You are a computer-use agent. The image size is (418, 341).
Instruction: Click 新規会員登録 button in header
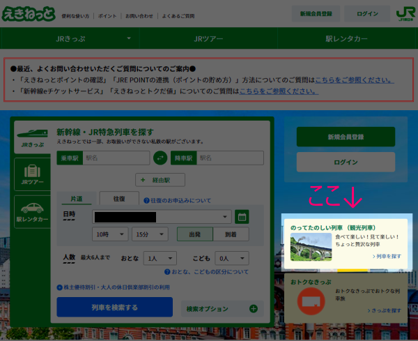pyautogui.click(x=316, y=14)
